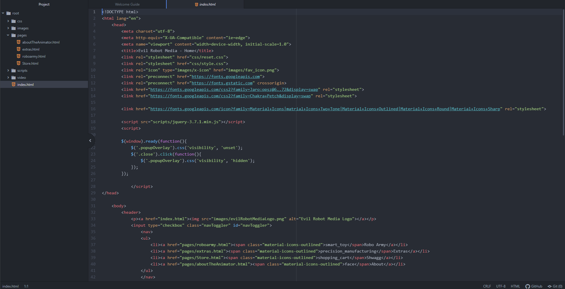This screenshot has height=289, width=565.
Task: Click HTML5 icon beside roboarmy.html
Action: coord(19,56)
